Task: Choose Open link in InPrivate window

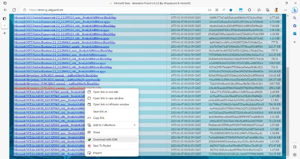Action: 112,104
